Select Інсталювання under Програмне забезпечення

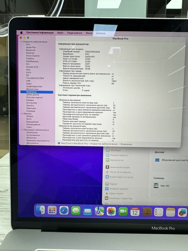(x=33, y=135)
